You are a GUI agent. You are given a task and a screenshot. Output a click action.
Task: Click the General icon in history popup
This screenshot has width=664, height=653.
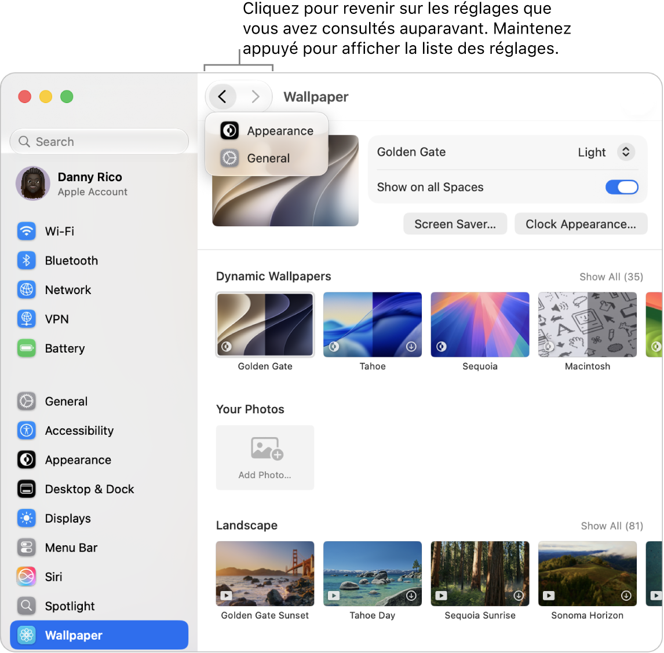[x=229, y=158]
